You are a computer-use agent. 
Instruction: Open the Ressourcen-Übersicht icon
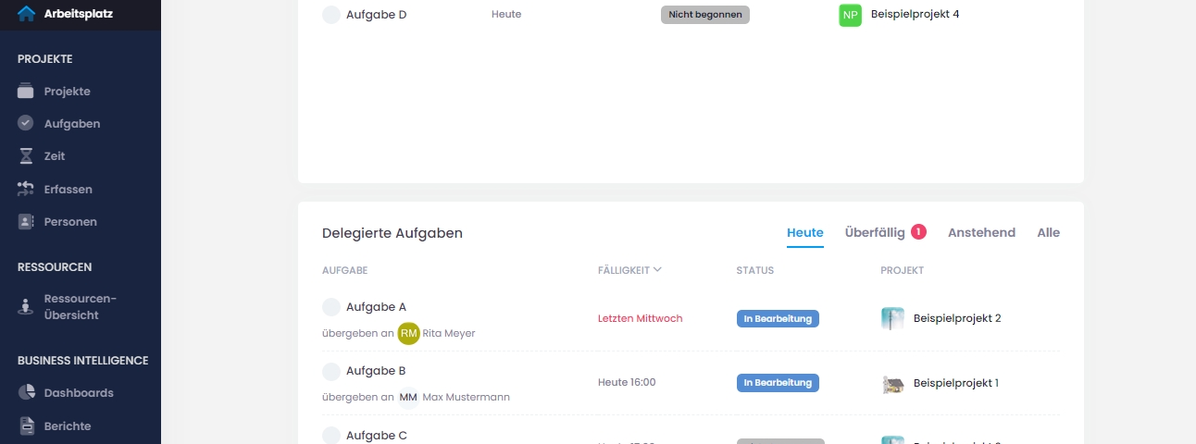point(26,307)
